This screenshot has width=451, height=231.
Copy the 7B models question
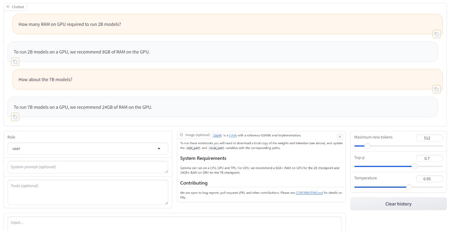click(x=437, y=89)
